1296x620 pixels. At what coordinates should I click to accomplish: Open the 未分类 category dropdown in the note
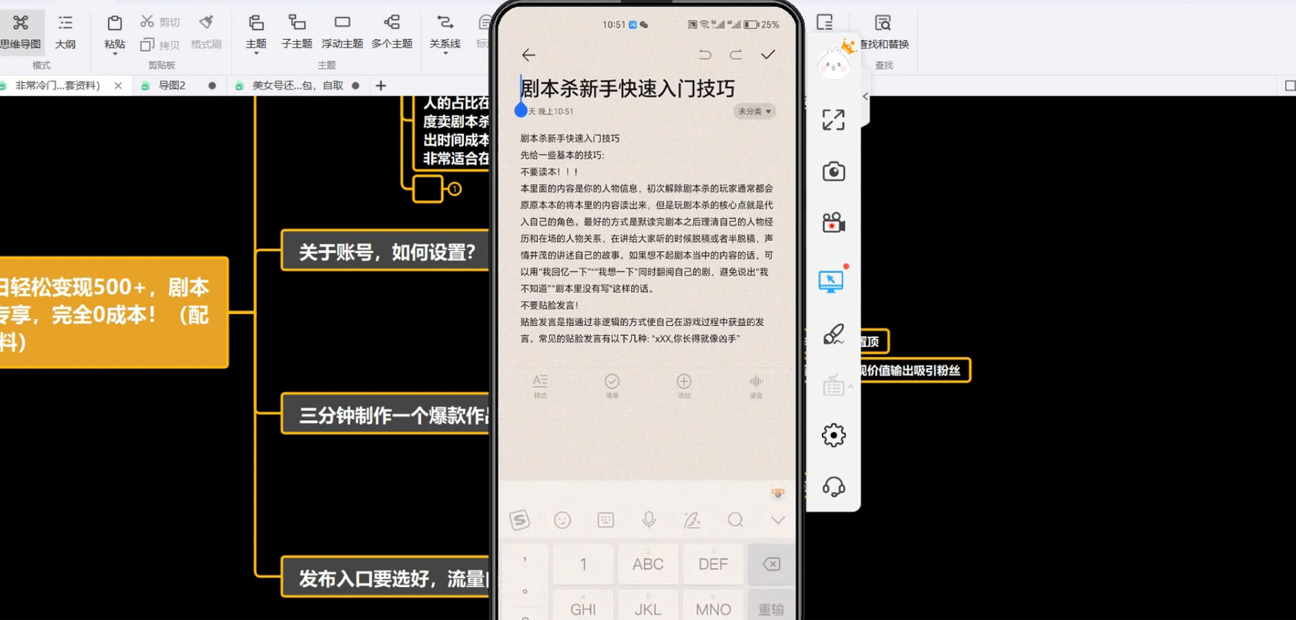(753, 111)
